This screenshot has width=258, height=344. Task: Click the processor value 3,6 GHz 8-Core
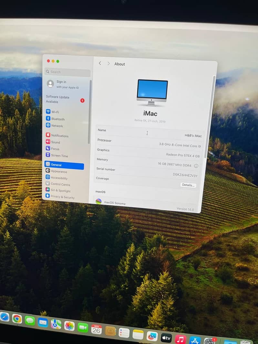pyautogui.click(x=180, y=145)
